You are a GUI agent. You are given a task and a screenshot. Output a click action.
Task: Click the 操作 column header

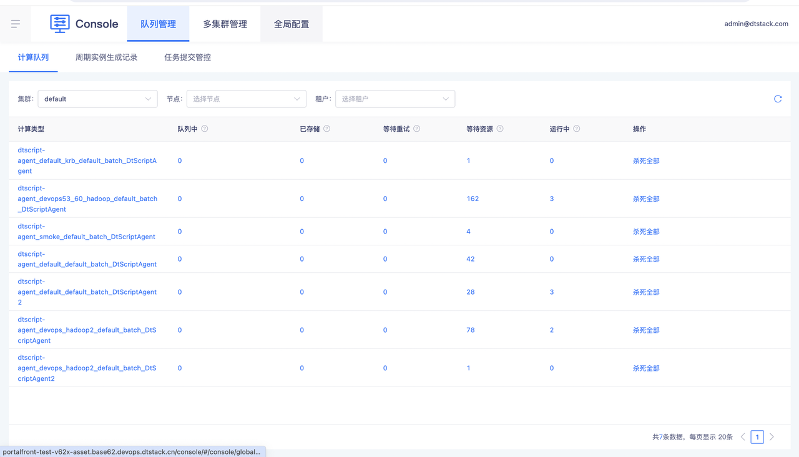point(639,129)
